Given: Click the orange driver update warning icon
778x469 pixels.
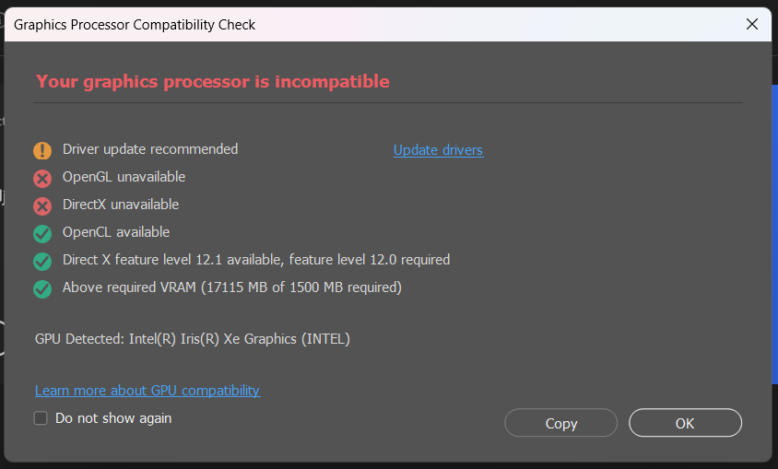Looking at the screenshot, I should point(42,150).
